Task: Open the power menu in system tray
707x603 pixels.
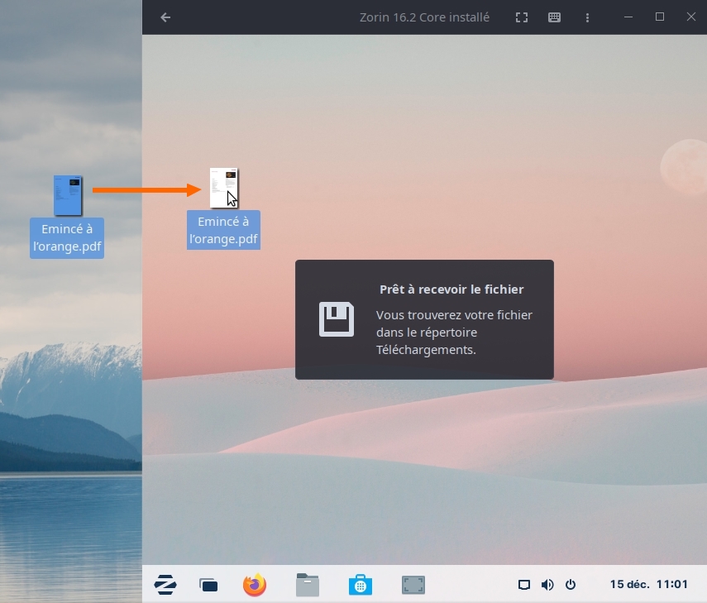Action: (x=570, y=585)
